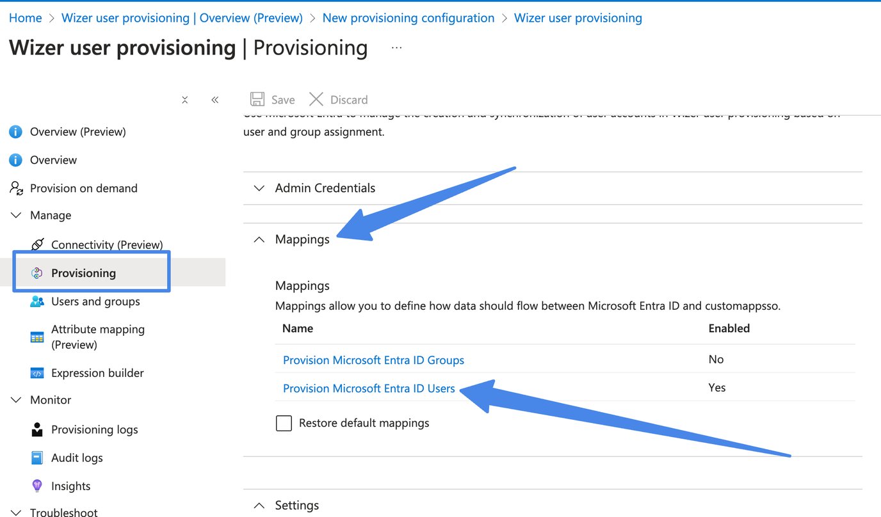Click the Provisioning logs icon under Monitor

(x=36, y=429)
